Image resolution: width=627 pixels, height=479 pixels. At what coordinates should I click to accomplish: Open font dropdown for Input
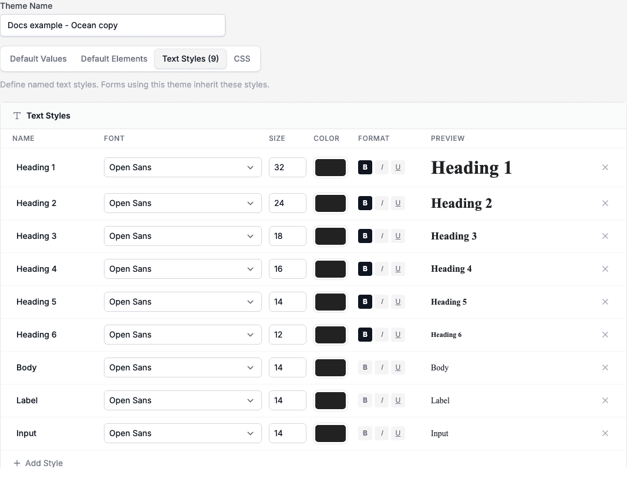tap(183, 433)
